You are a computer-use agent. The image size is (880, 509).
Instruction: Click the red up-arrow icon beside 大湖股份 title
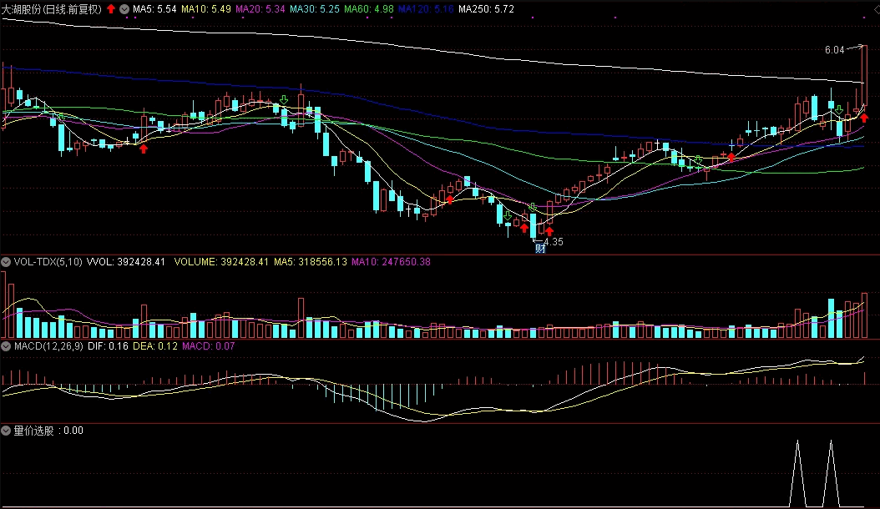pyautogui.click(x=111, y=9)
